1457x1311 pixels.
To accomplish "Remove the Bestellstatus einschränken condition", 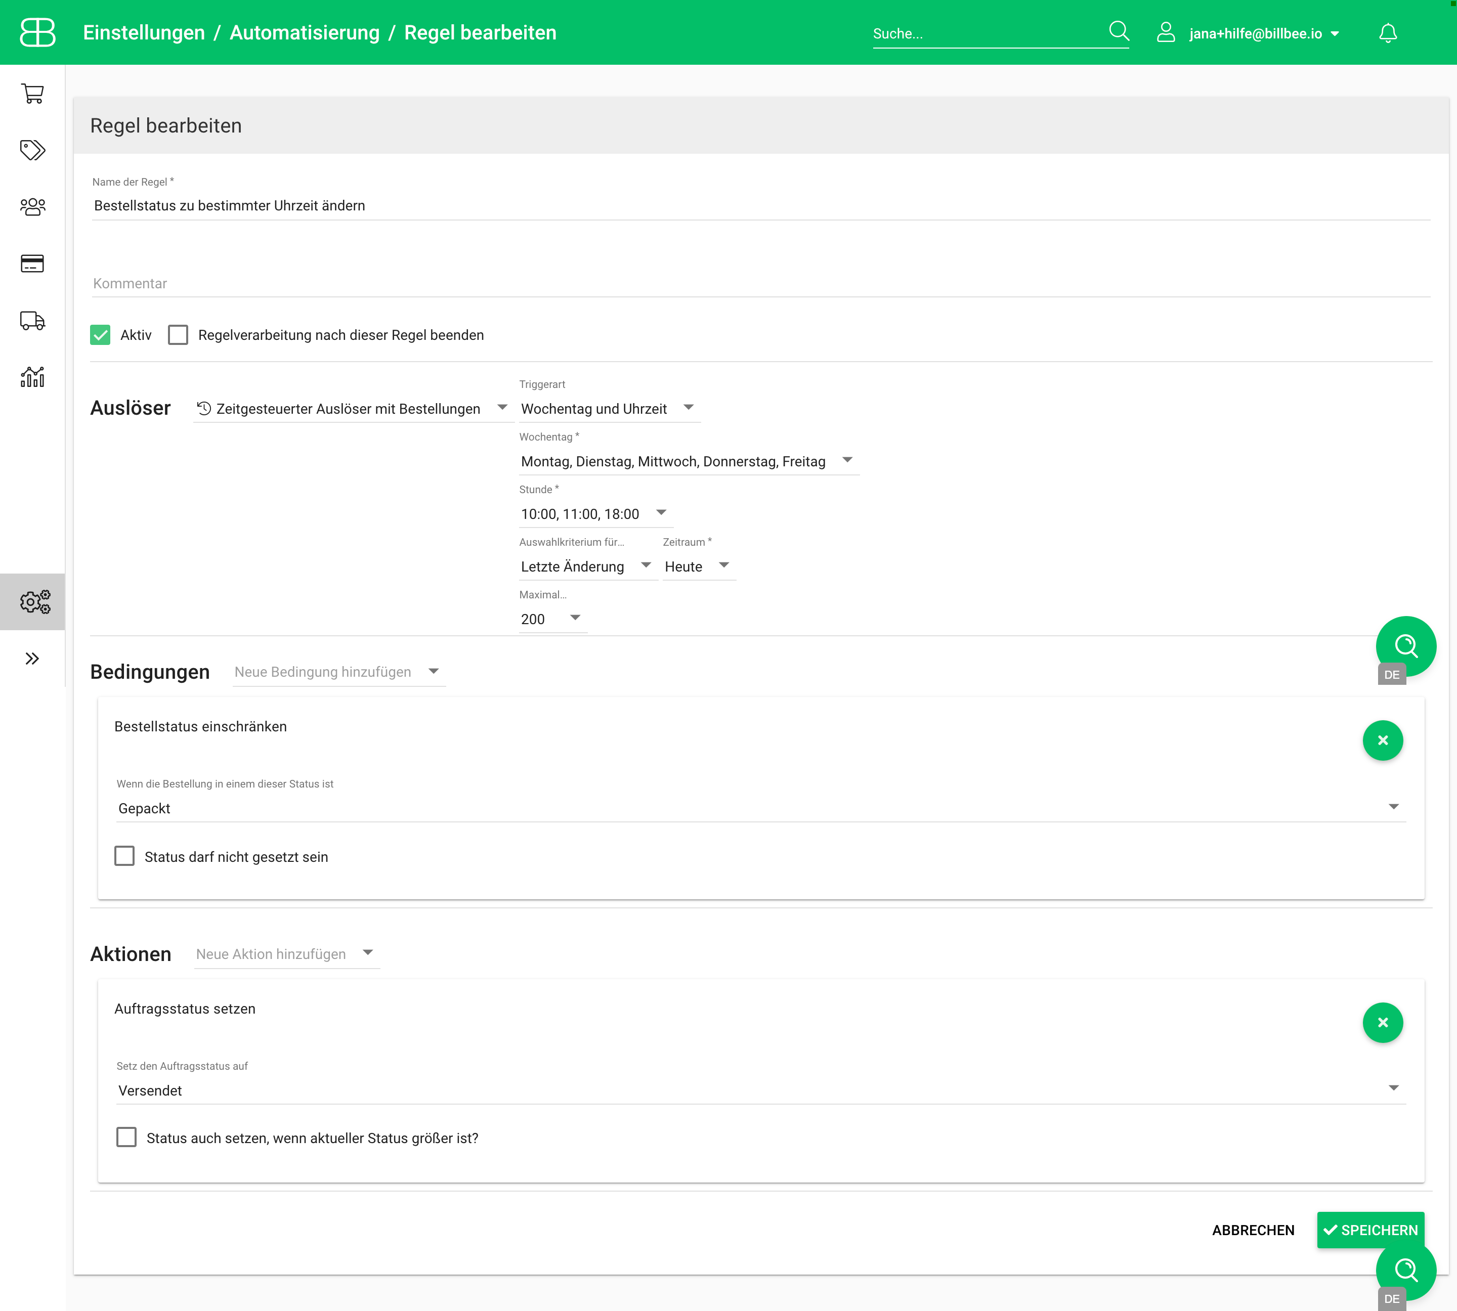I will pos(1382,740).
